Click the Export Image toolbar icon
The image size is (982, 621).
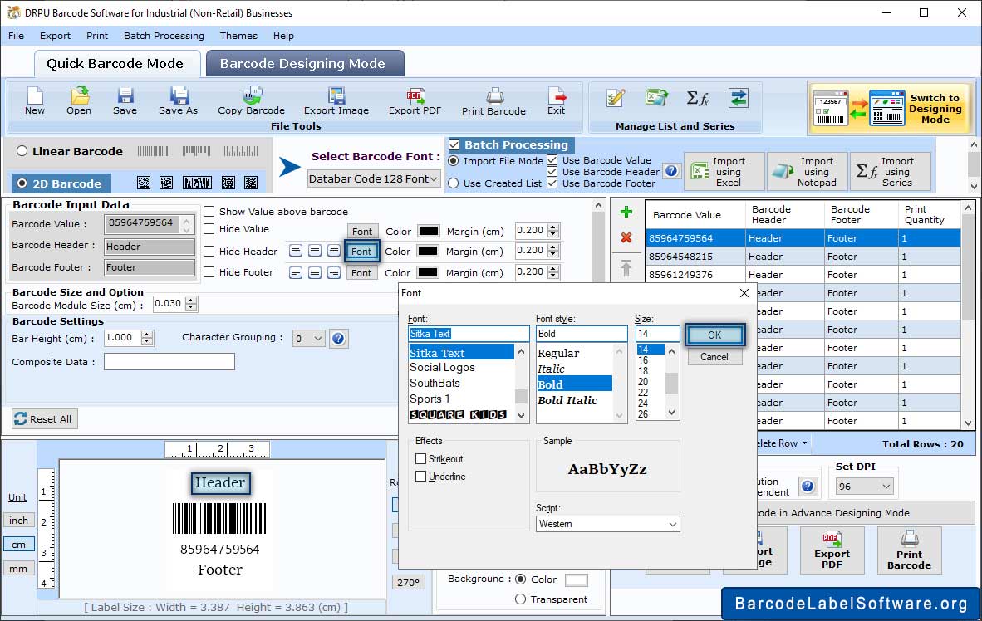[x=336, y=101]
